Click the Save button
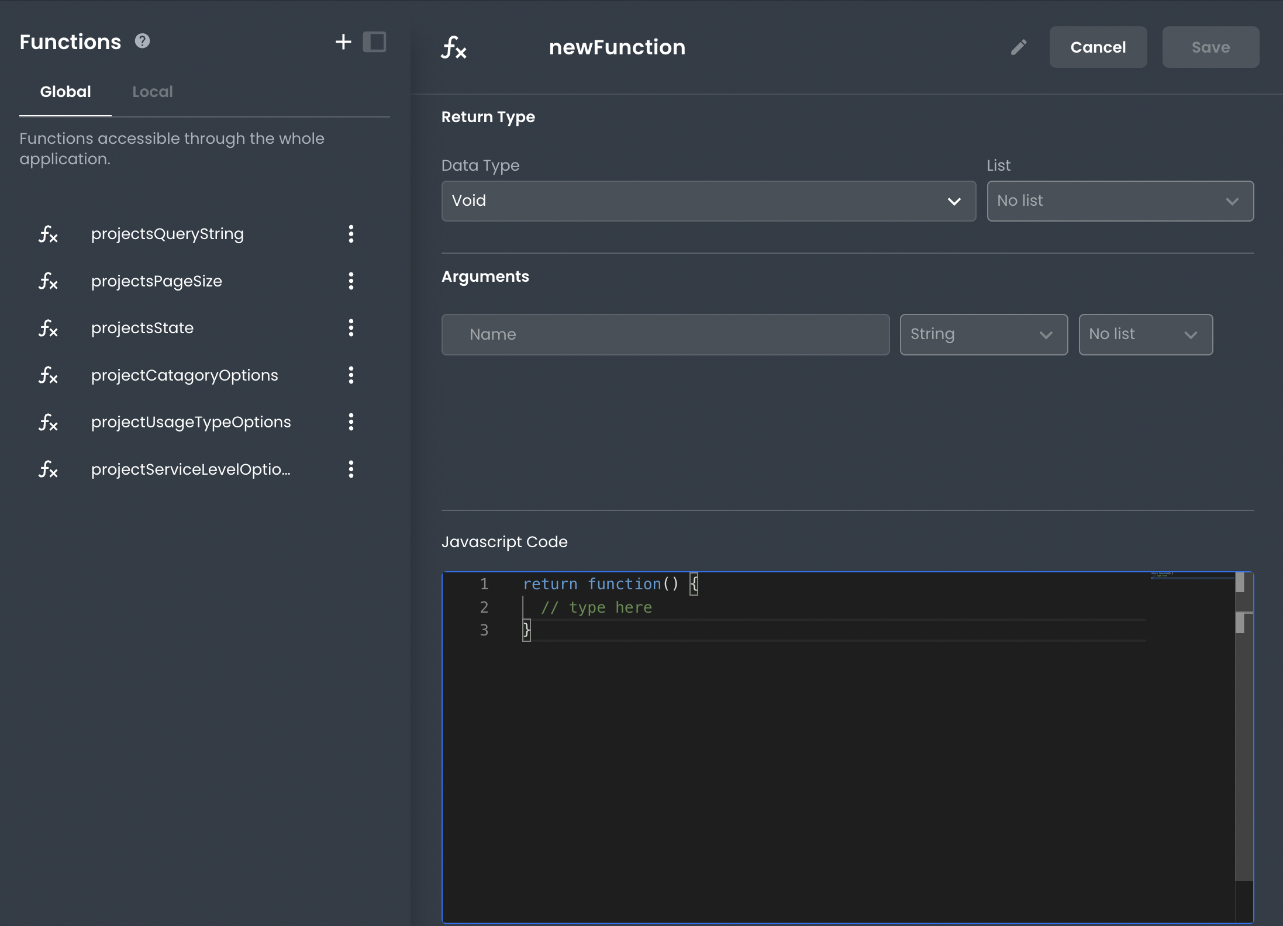Screen dimensions: 1283x926 click(x=1210, y=47)
